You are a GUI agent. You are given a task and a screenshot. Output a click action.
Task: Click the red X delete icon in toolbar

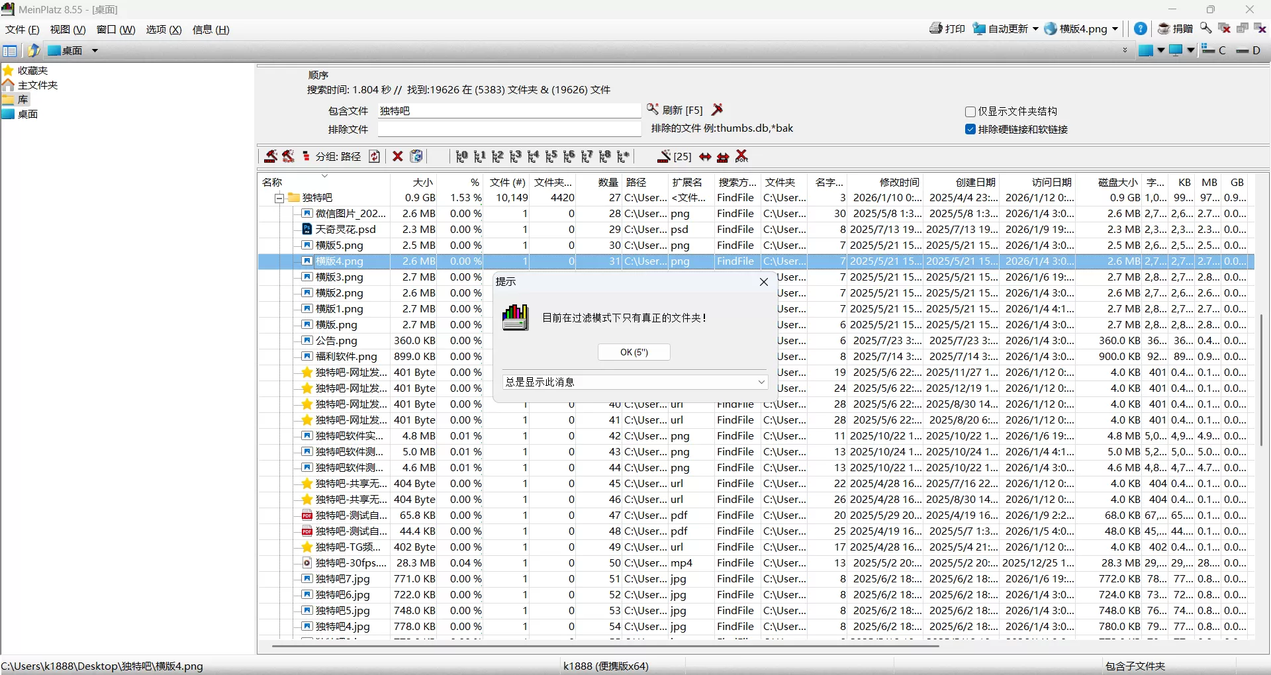pos(397,157)
